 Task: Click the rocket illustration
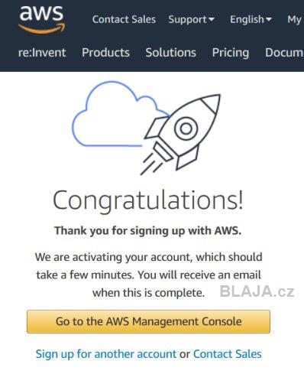tap(181, 135)
